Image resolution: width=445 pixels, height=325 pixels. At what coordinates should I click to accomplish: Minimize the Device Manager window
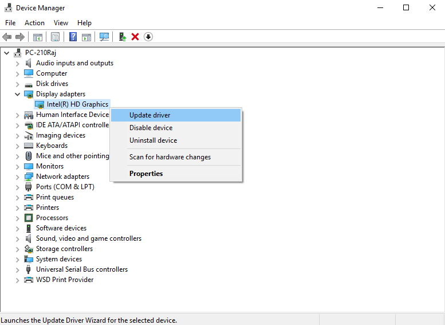[x=380, y=7]
